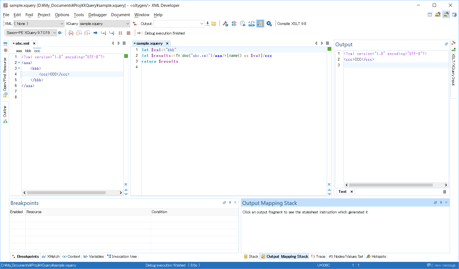Screen dimensions: 459x269
Task: Open the Output file combo box
Action: (x=179, y=24)
